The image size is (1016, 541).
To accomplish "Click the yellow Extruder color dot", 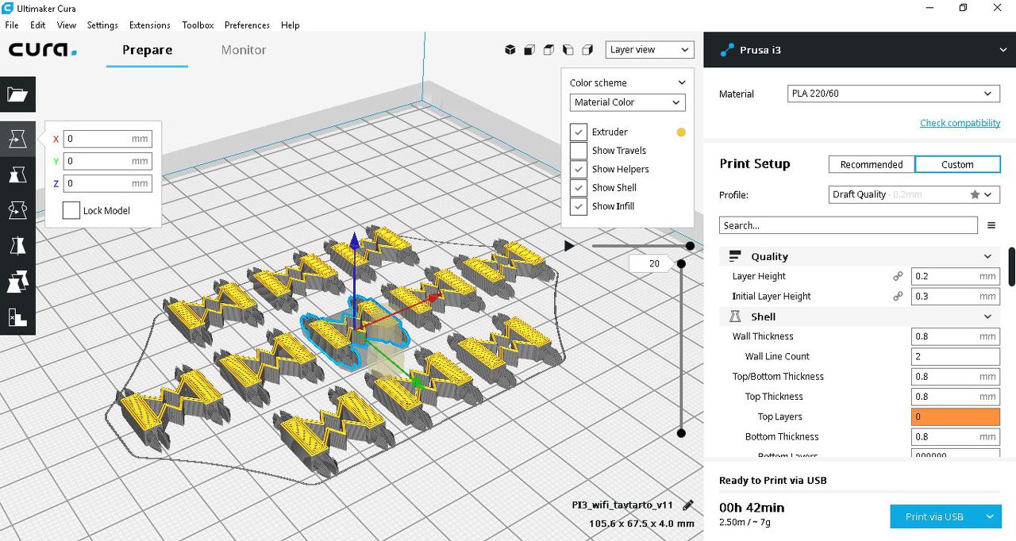I will click(681, 132).
